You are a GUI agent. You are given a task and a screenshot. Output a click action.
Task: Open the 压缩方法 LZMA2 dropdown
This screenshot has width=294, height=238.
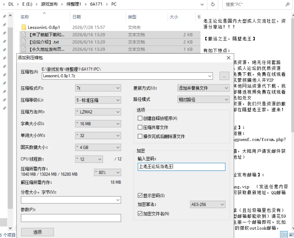tap(98, 112)
